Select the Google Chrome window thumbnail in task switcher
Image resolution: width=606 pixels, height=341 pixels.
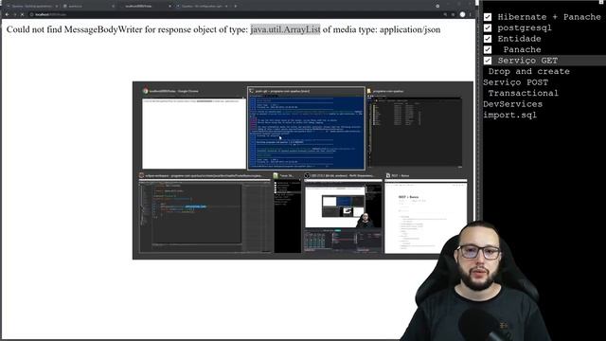coord(194,134)
